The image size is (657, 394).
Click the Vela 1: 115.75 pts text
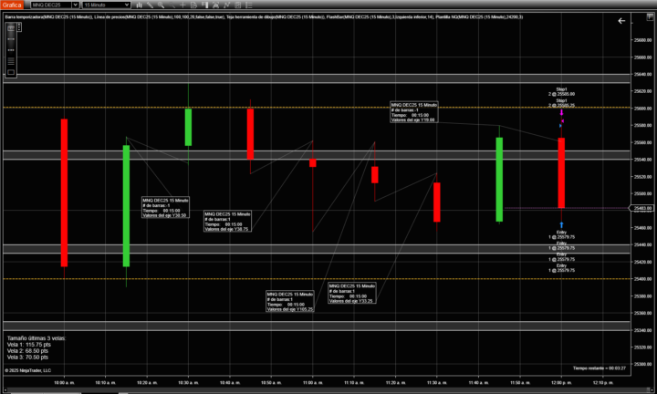[x=29, y=345]
